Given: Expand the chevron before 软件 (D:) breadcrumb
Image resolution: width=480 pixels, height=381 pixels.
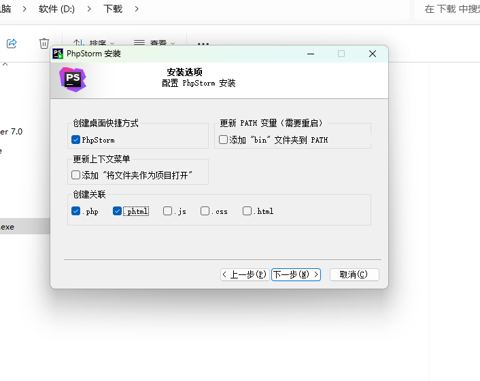Looking at the screenshot, I should [x=24, y=10].
